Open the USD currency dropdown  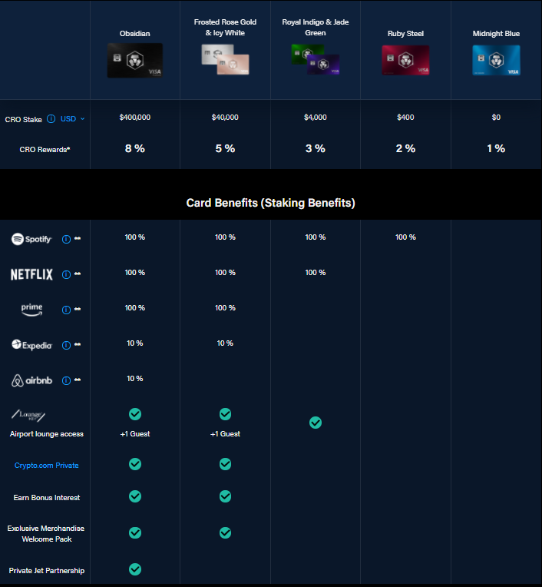point(73,119)
